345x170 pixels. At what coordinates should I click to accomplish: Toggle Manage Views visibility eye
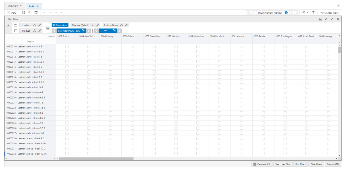tap(322, 13)
